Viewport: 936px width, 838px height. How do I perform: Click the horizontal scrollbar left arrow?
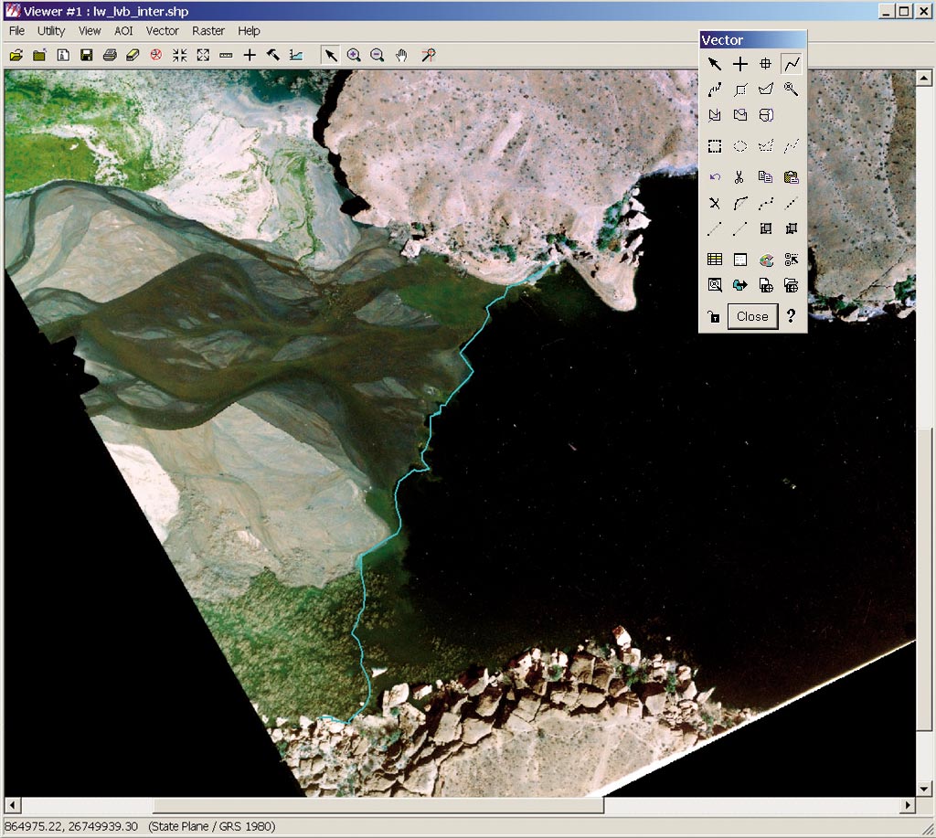pos(13,805)
